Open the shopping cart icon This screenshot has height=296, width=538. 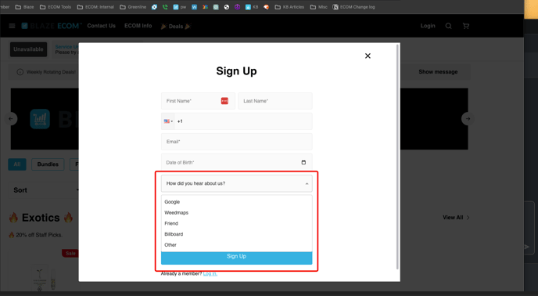pyautogui.click(x=465, y=26)
